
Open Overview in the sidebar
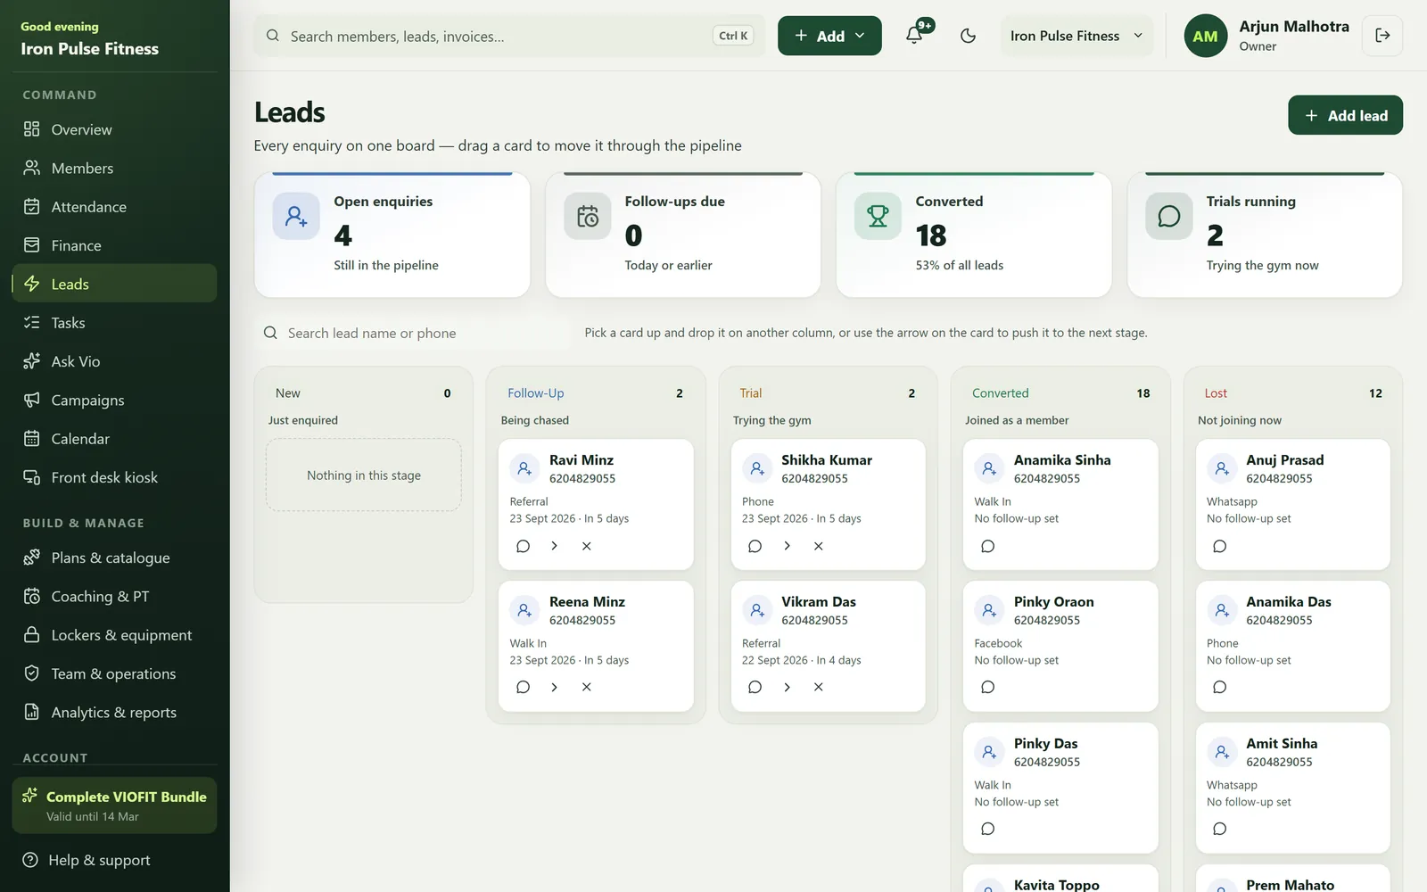pyautogui.click(x=114, y=129)
